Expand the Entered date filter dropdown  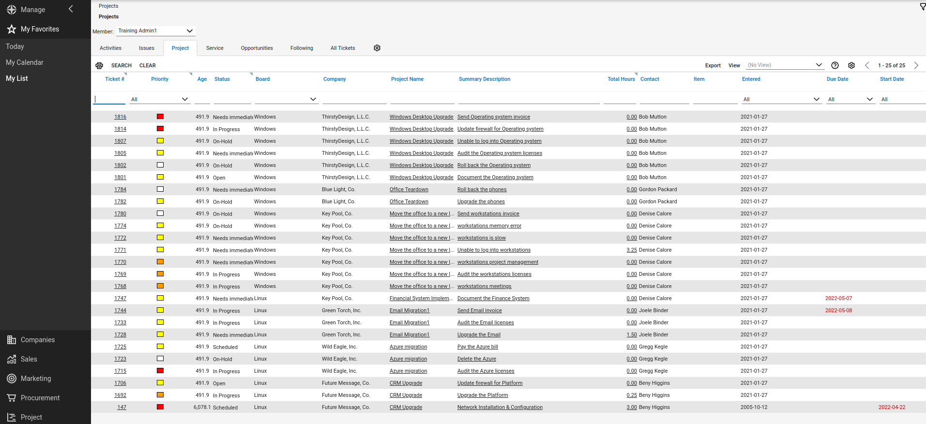817,99
